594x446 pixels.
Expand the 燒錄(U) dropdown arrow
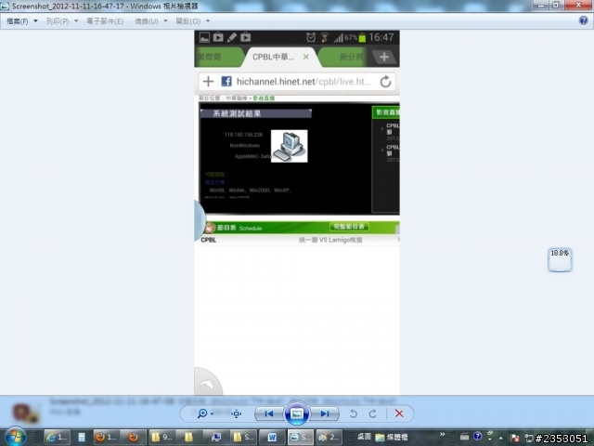[165, 20]
